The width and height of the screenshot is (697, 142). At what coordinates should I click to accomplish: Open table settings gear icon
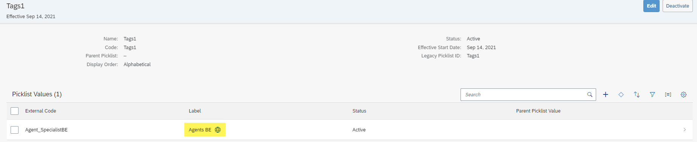[x=684, y=94]
